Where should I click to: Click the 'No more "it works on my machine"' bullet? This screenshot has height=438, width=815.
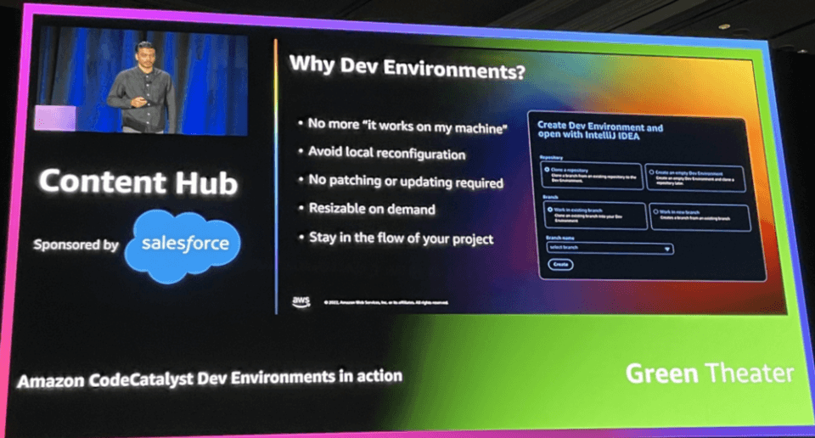point(407,126)
